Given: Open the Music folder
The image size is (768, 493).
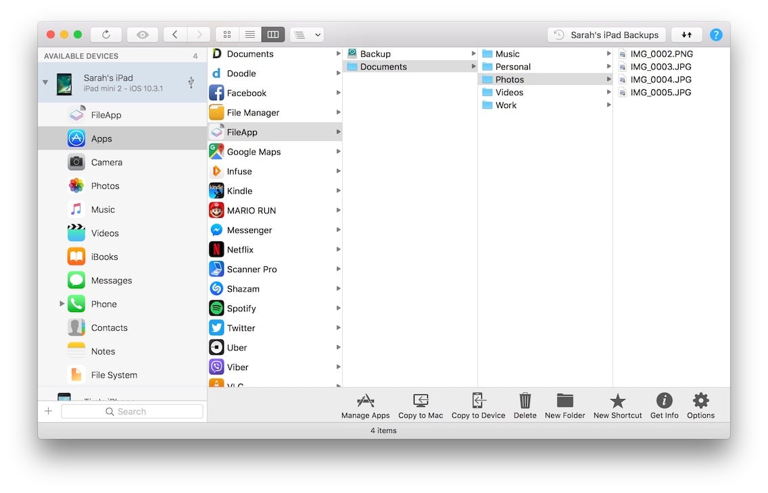Looking at the screenshot, I should click(x=546, y=54).
